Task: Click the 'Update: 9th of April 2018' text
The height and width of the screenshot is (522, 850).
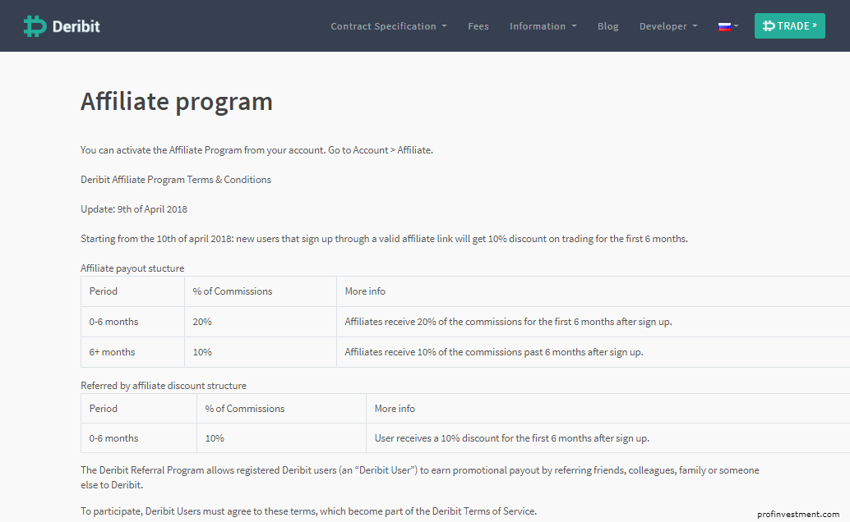Action: tap(134, 209)
